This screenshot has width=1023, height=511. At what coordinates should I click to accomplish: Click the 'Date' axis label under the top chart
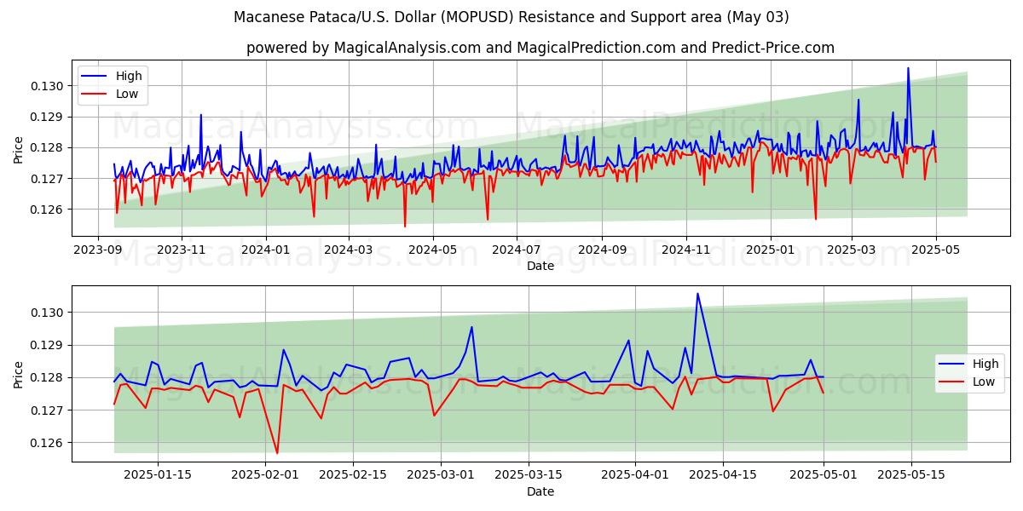[x=540, y=266]
